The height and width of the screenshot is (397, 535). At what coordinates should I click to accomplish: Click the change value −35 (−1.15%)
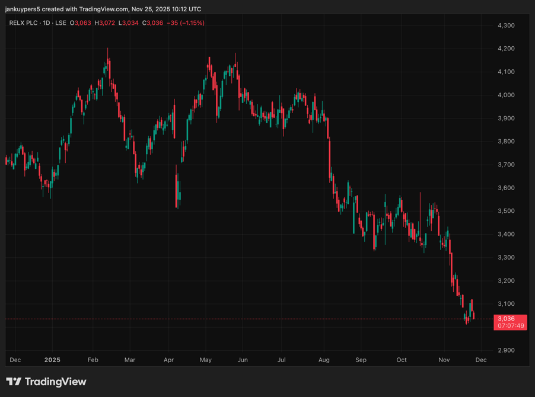click(186, 23)
